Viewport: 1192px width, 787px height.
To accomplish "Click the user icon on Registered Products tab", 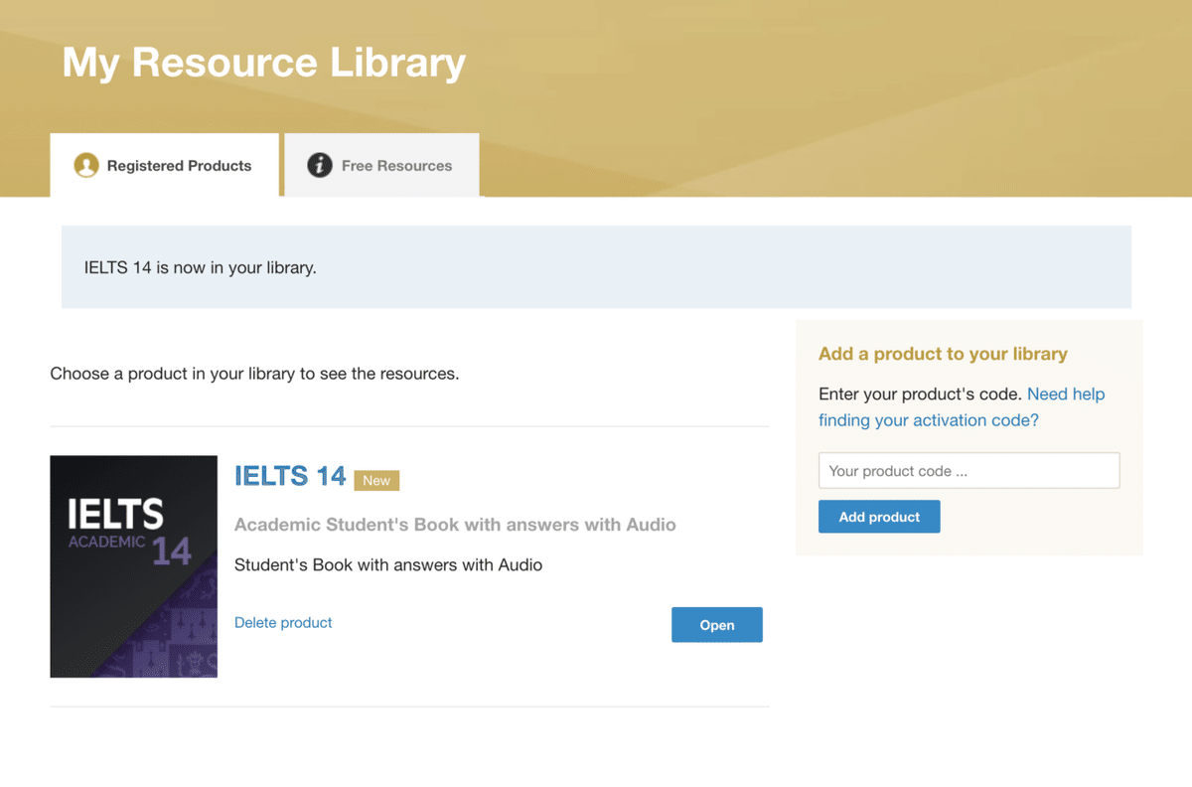I will [86, 165].
